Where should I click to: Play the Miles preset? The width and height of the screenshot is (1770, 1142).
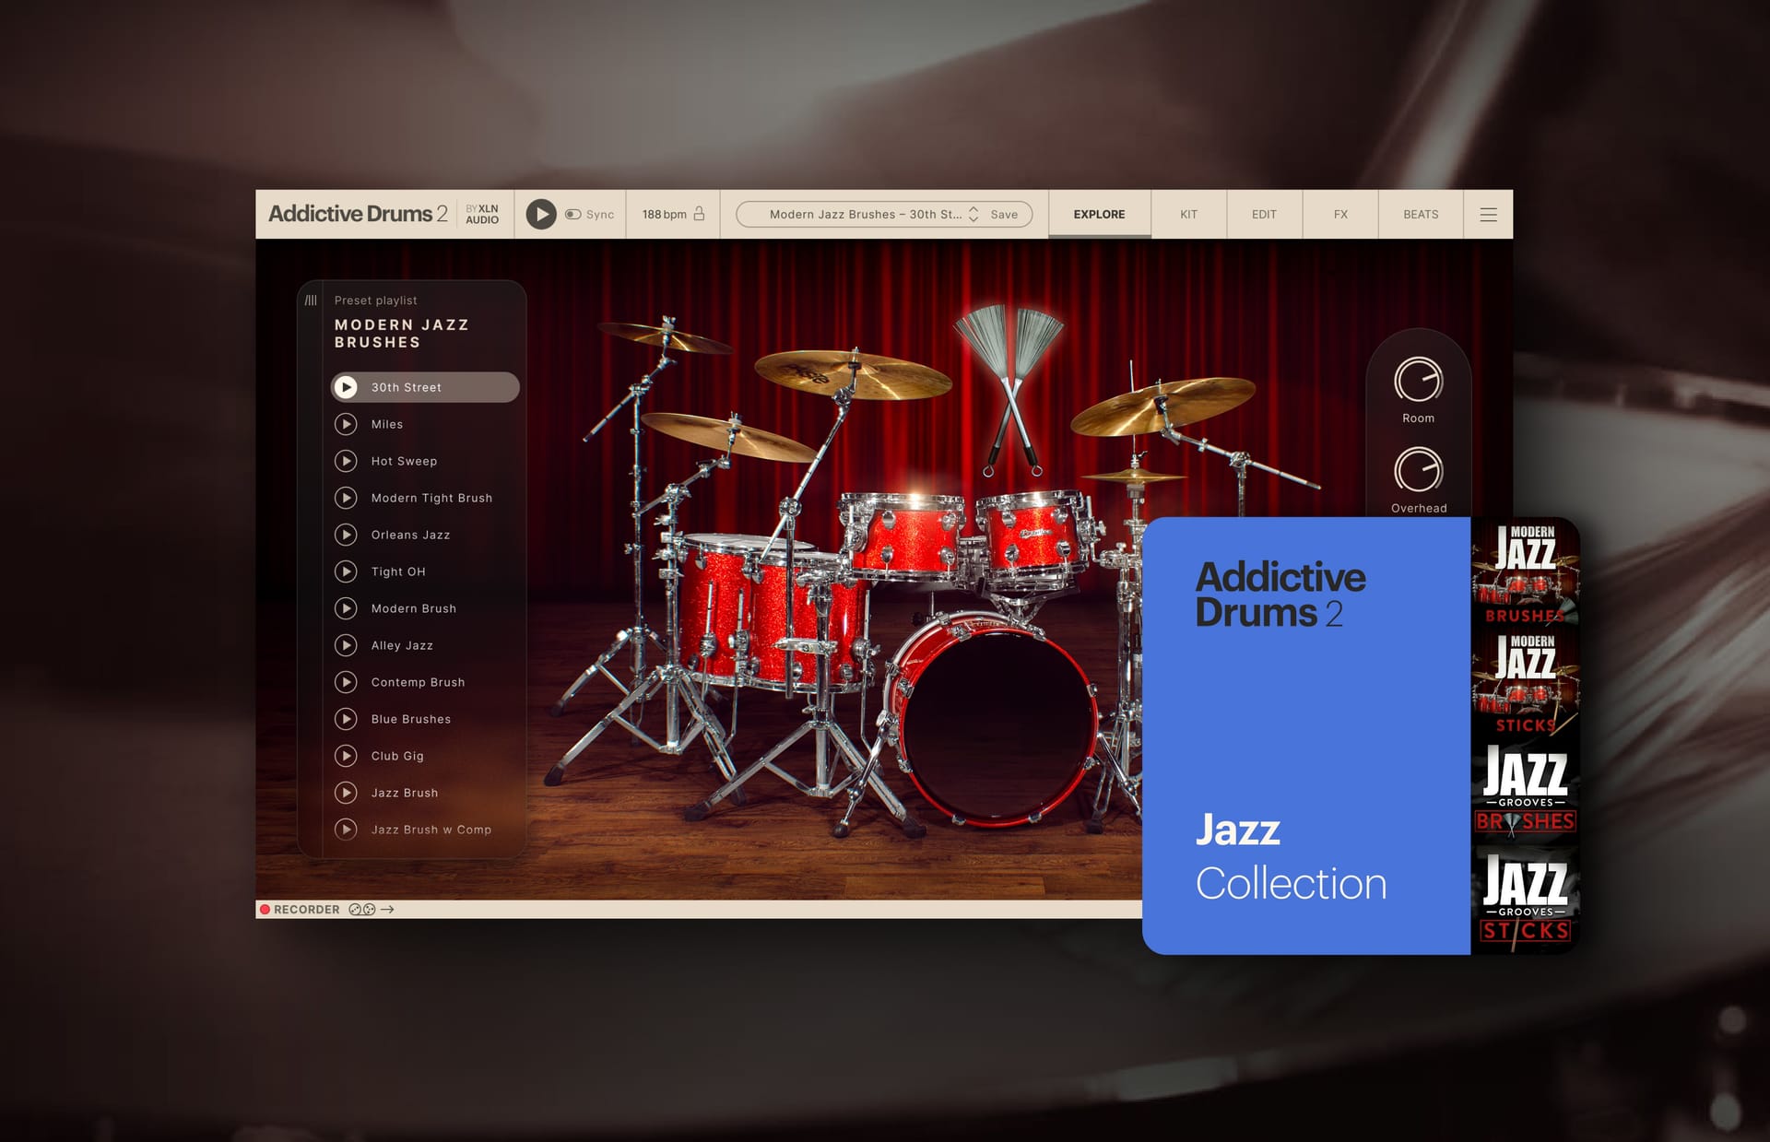[346, 424]
